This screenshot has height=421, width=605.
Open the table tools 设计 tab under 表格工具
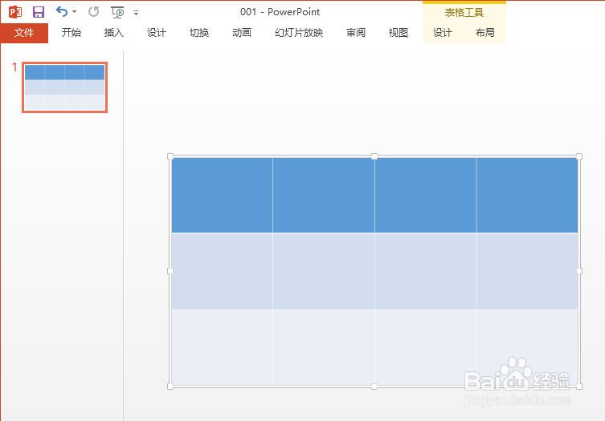click(442, 33)
